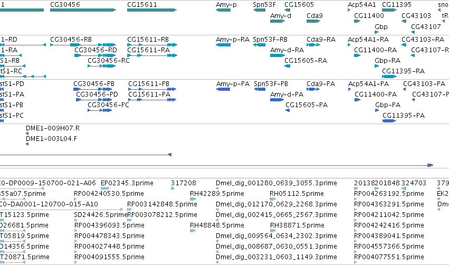Open Dmel_dig_003231_0603_1149.3prime
Image resolution: width=449 pixels, height=265 pixels.
click(x=276, y=257)
